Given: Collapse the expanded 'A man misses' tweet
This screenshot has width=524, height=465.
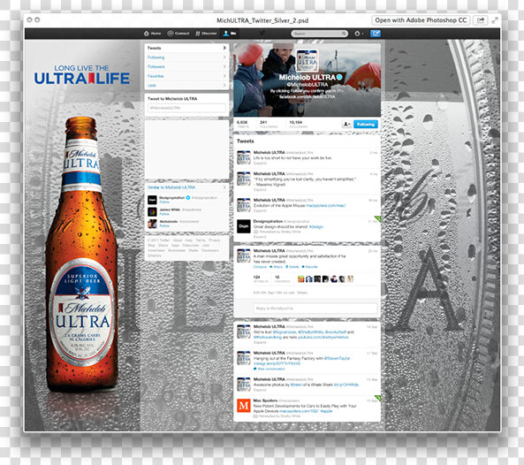Looking at the screenshot, I should [260, 267].
